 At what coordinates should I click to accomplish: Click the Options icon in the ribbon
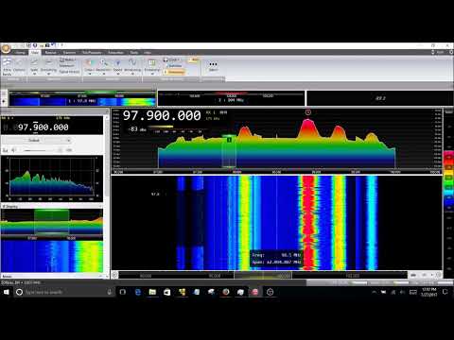[19, 65]
